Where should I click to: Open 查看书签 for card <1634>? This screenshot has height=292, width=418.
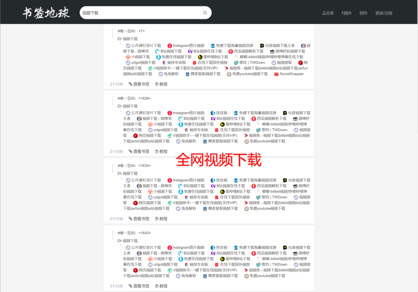click(x=139, y=219)
